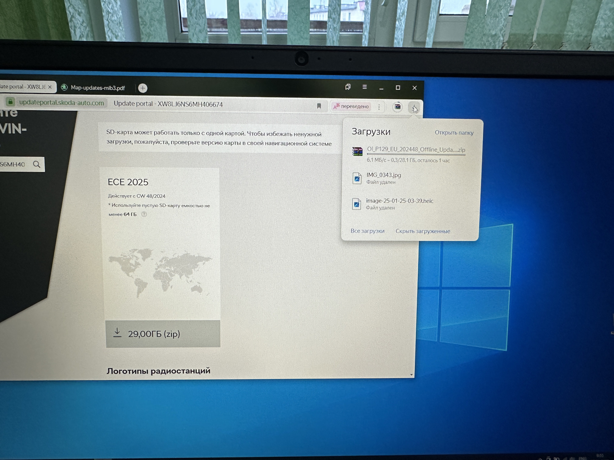Click the zip download progress bar
The height and width of the screenshot is (460, 614).
pyautogui.click(x=416, y=155)
